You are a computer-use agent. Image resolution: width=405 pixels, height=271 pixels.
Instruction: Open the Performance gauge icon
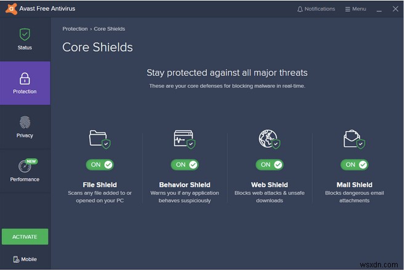(25, 166)
